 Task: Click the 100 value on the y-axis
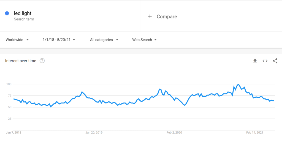(10, 84)
